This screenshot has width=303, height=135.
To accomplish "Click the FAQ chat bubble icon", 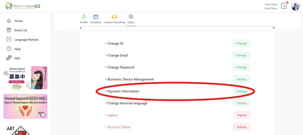I will [x=9, y=58].
